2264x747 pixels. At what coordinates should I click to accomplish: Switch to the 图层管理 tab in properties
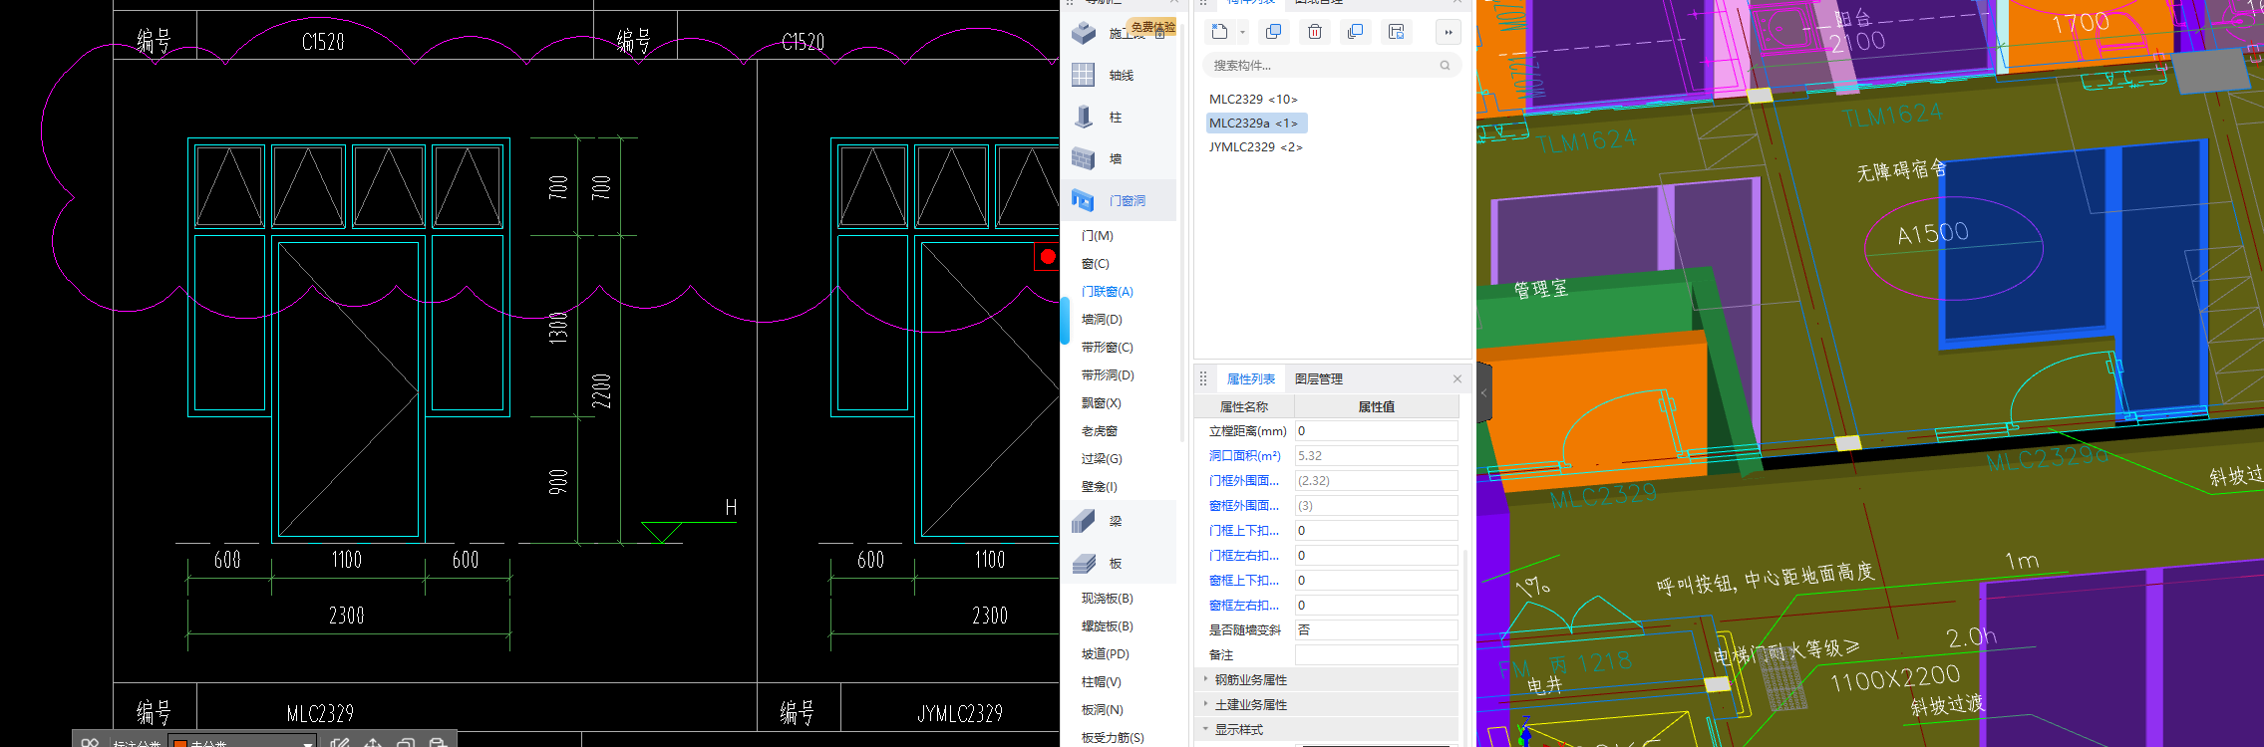[x=1319, y=379]
